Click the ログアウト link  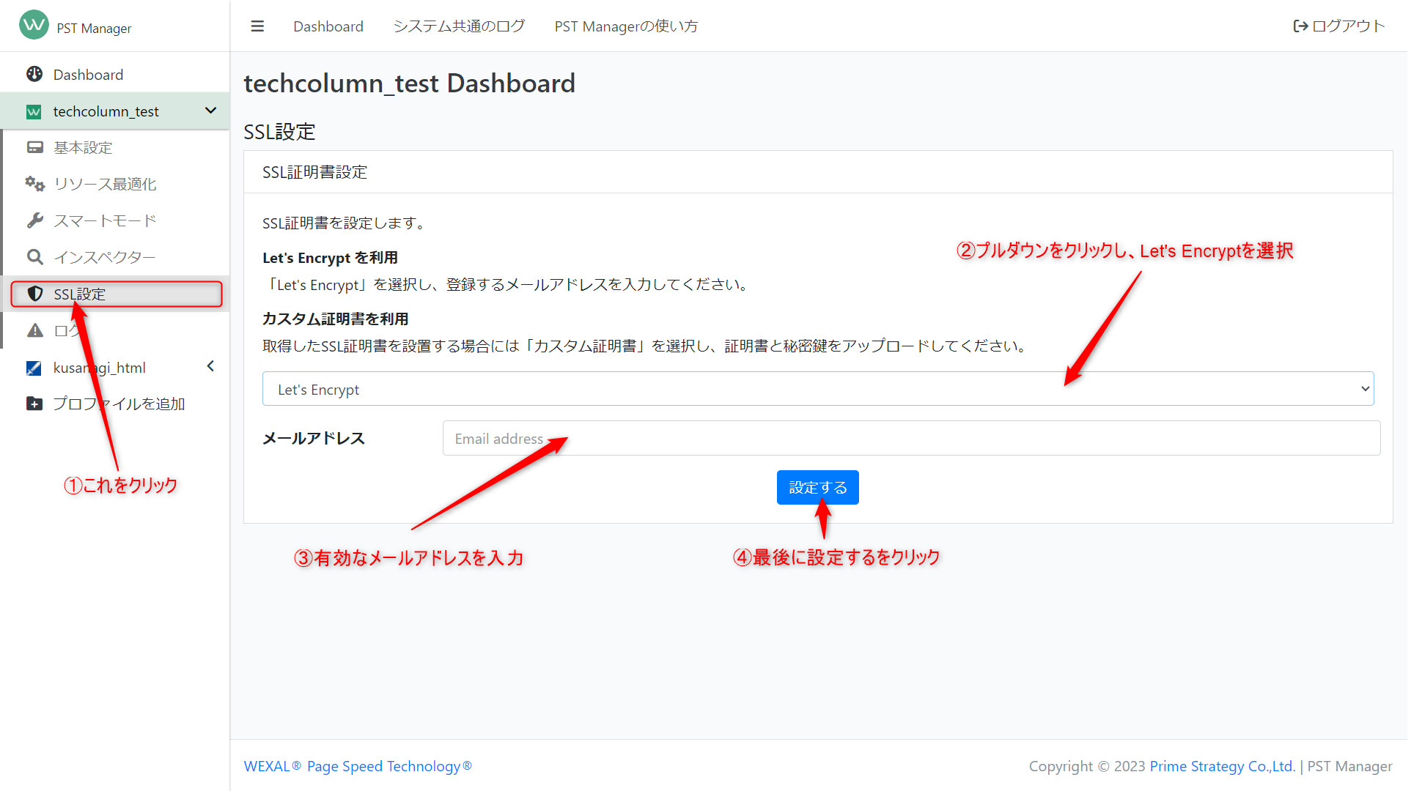click(1338, 26)
